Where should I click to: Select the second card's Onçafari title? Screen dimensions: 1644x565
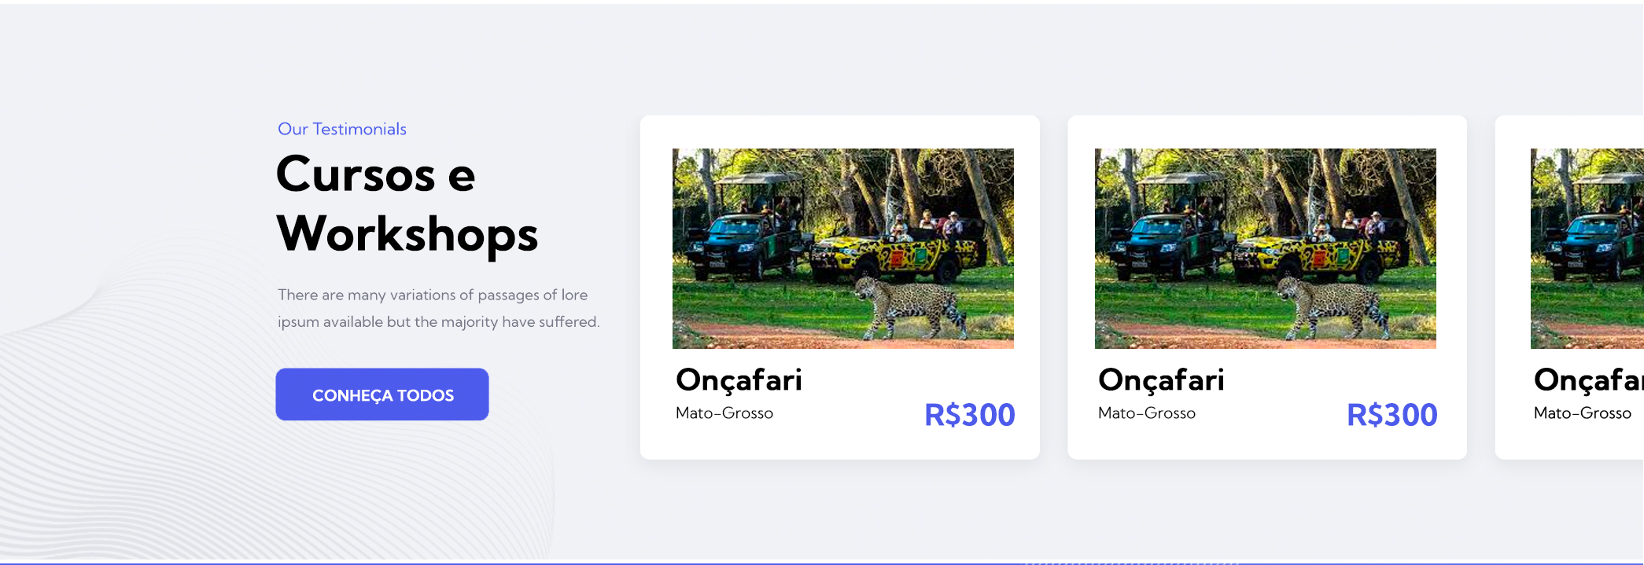[x=1161, y=380]
